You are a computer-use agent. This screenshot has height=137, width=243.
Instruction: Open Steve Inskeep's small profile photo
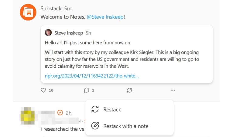[48, 33]
